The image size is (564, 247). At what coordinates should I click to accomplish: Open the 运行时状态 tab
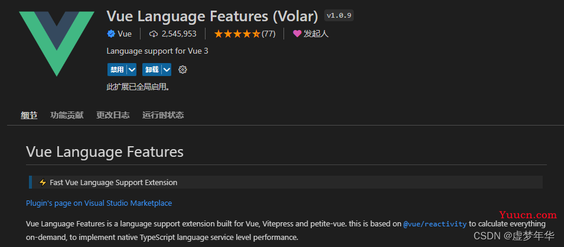tap(163, 115)
